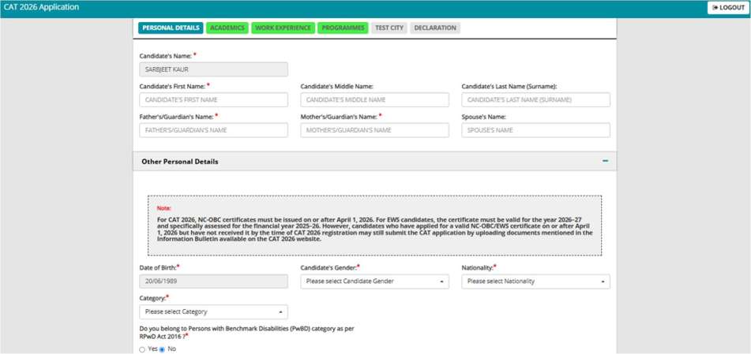
Task: Open the Category dropdown
Action: [214, 312]
